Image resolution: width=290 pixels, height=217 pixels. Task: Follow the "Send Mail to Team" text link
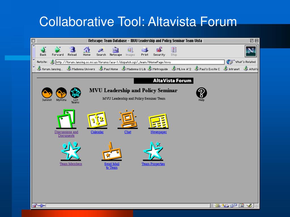tap(112, 166)
